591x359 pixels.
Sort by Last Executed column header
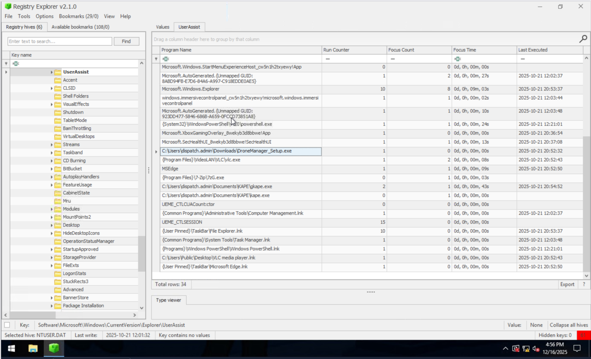[x=549, y=50]
